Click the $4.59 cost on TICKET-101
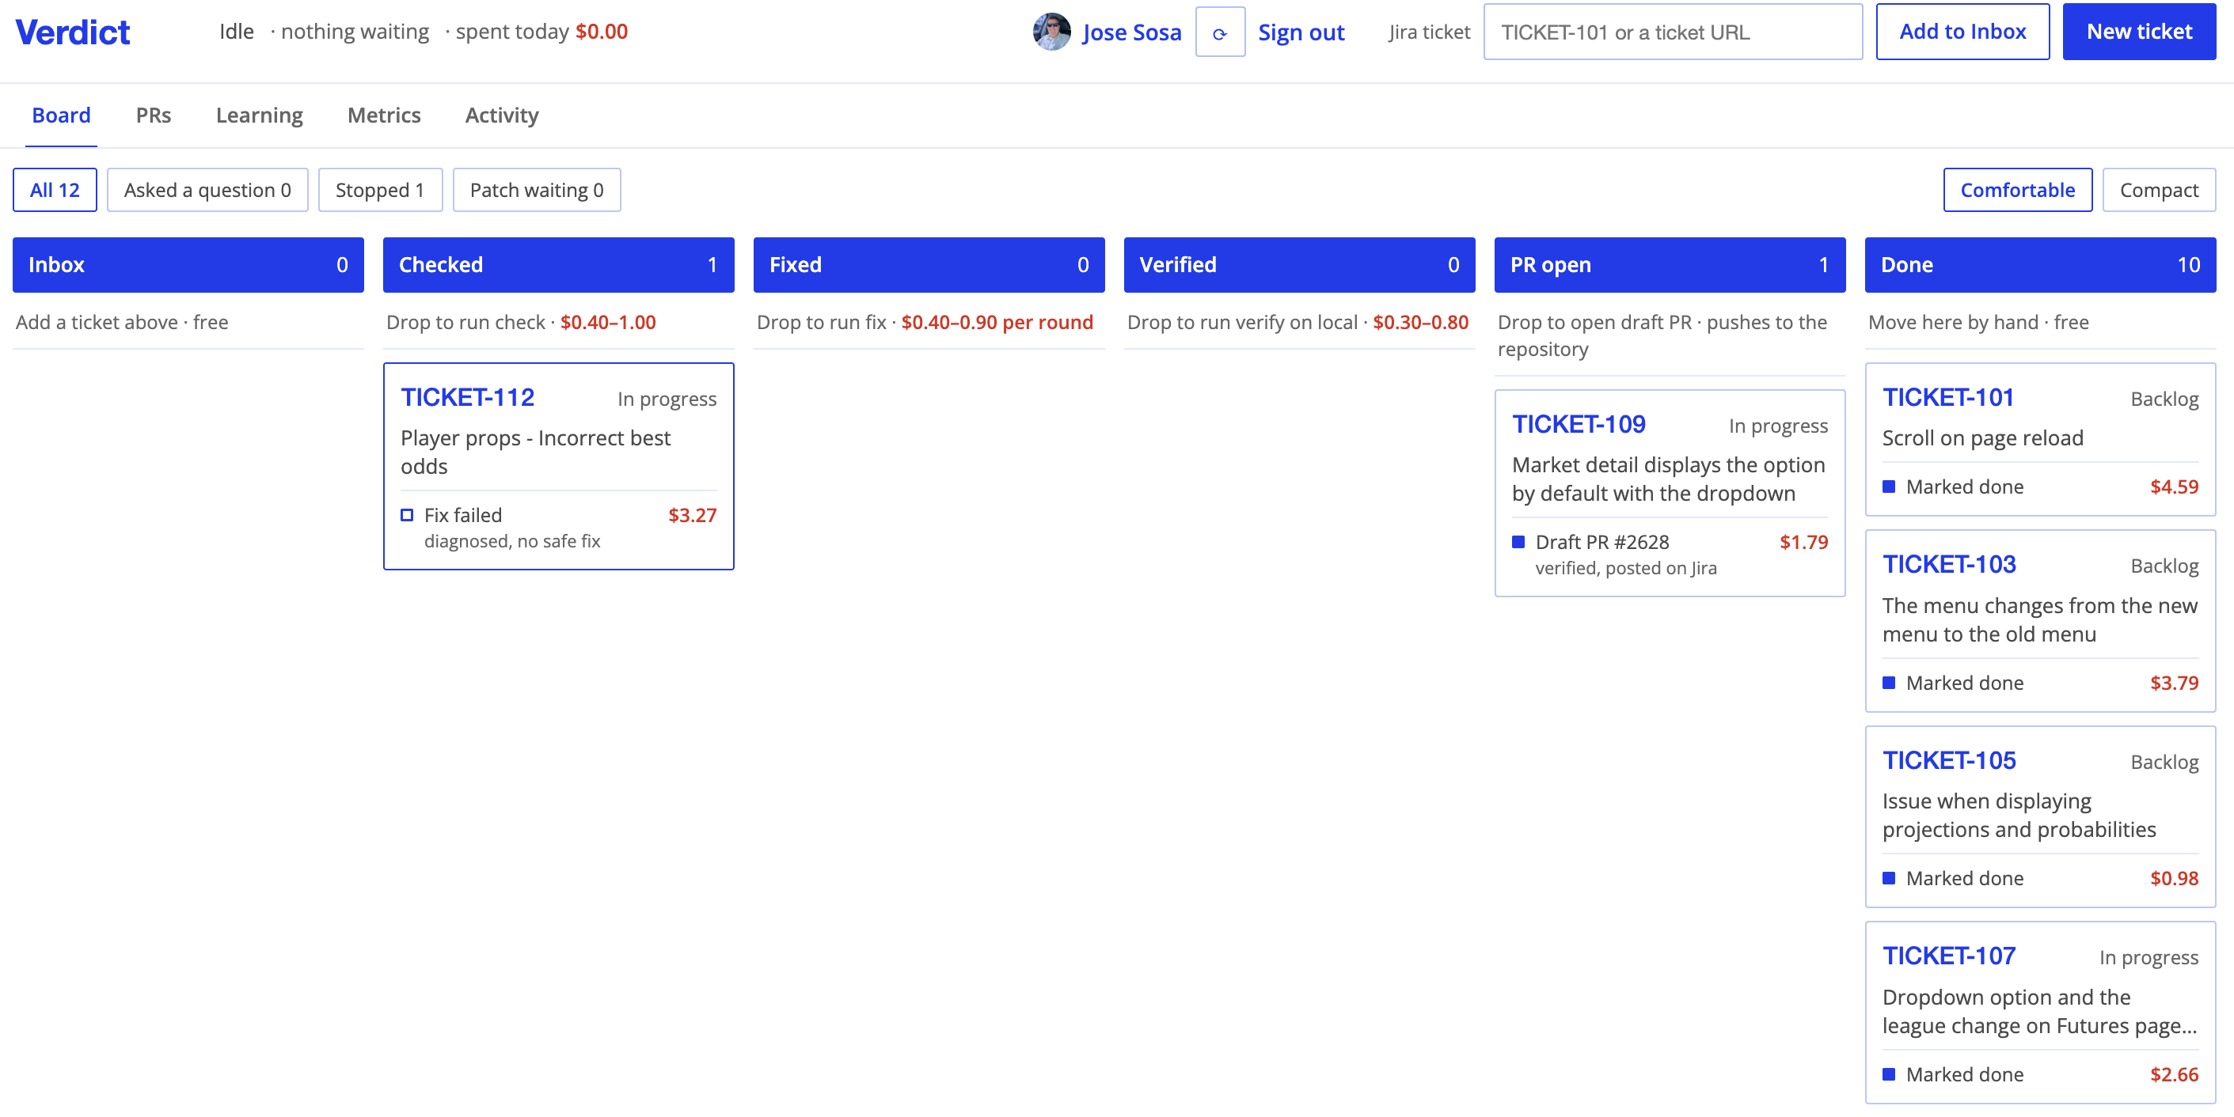Screen dimensions: 2234x1117 [x=2173, y=487]
